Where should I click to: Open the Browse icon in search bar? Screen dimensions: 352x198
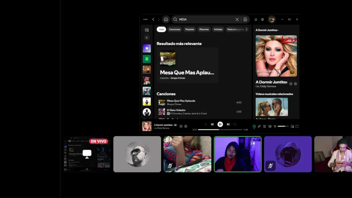245,20
